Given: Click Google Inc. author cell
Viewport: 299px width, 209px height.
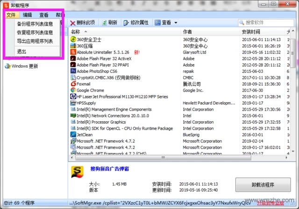Looking at the screenshot, I should (193, 90).
